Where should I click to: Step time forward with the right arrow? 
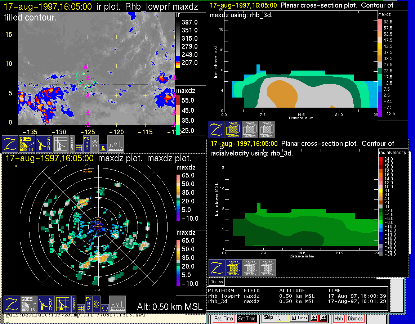[x=322, y=318]
